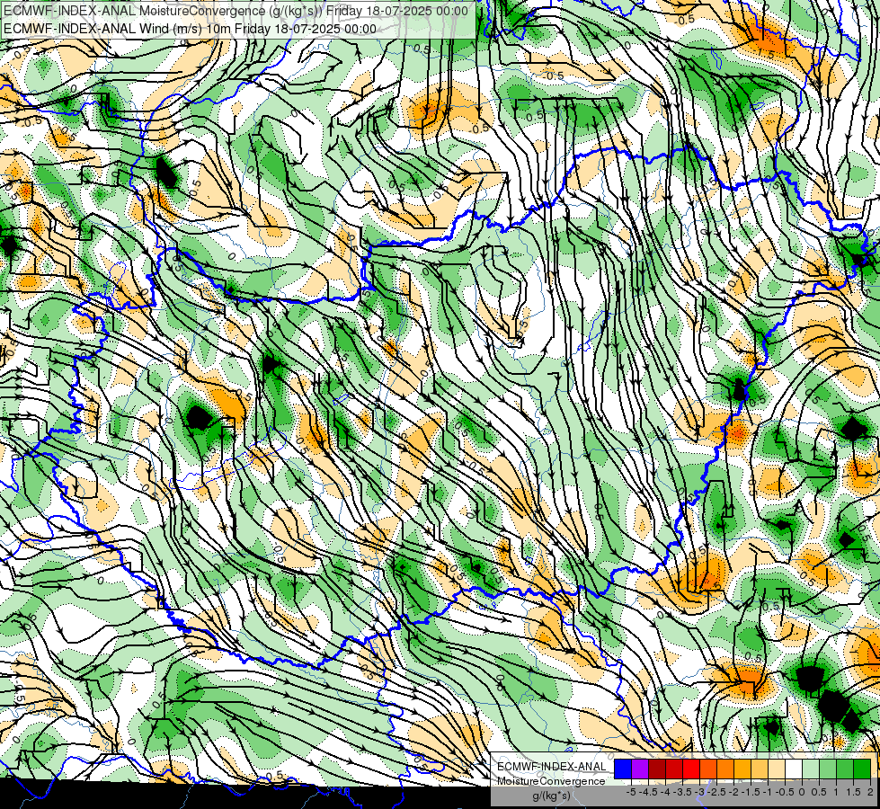Click the pale peach legend swatch, -1 to -0.5
The height and width of the screenshot is (809, 880).
[777, 769]
